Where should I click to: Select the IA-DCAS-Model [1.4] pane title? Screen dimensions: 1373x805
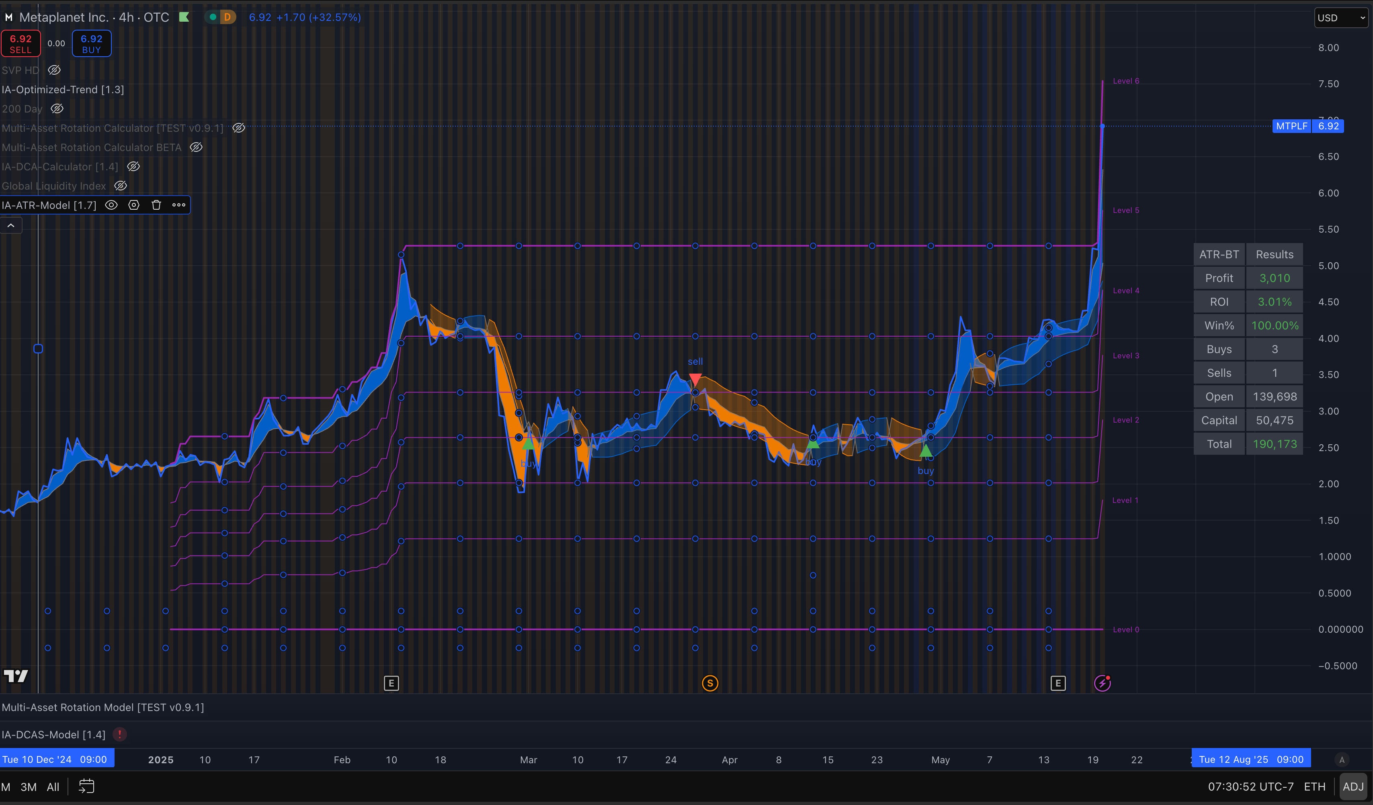[x=53, y=734]
